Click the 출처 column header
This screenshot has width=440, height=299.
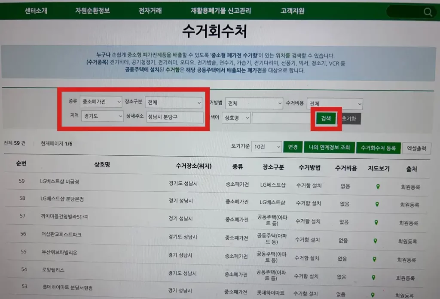(x=411, y=169)
